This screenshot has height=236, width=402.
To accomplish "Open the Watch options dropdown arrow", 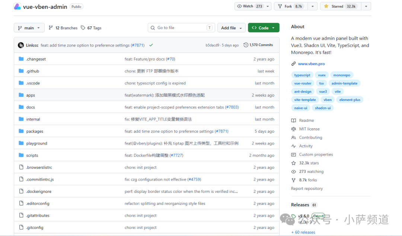I will click(268, 6).
